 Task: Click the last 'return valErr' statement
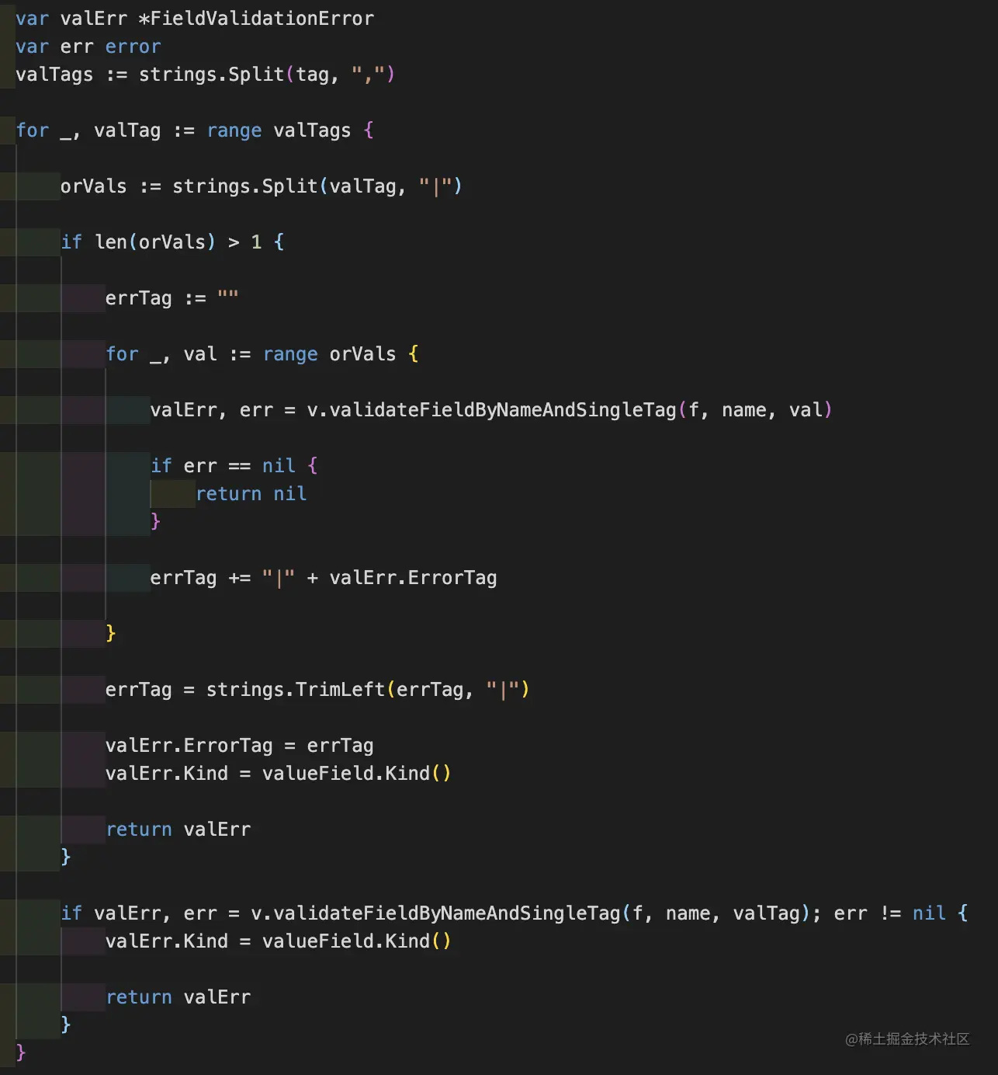coord(178,997)
